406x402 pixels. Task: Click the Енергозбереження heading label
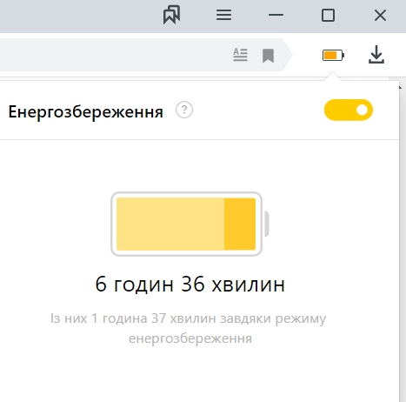click(x=86, y=111)
